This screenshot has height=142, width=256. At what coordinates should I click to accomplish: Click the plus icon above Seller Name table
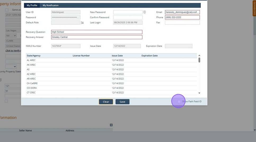point(111,125)
